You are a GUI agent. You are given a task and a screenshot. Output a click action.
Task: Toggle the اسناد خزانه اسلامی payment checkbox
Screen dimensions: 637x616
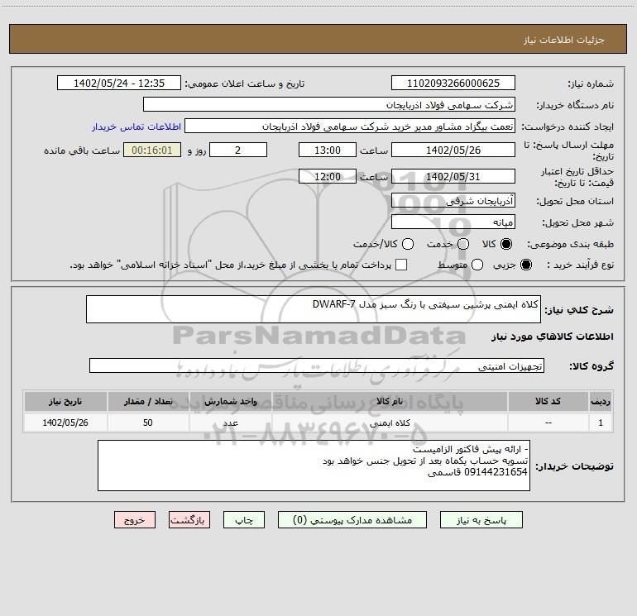click(401, 265)
